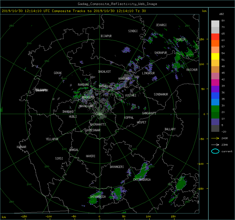Click the BIJAPUR city label

106,36
